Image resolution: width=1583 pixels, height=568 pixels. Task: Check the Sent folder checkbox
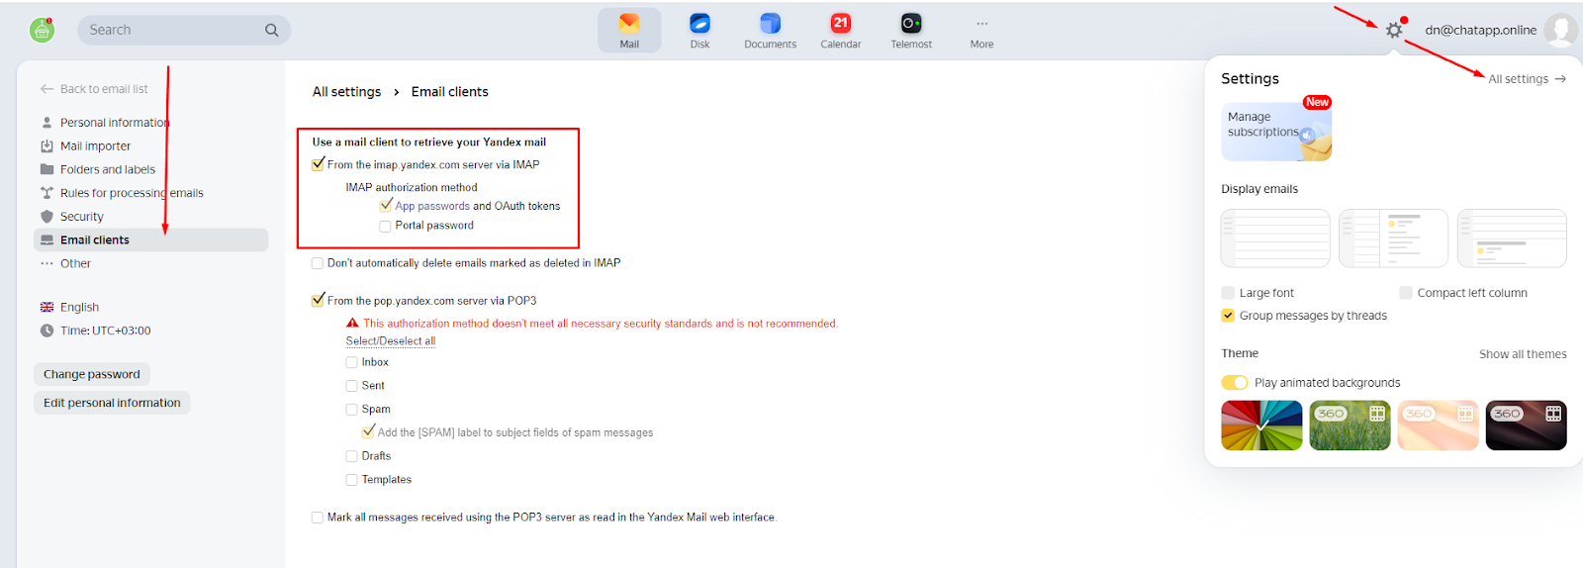(x=351, y=386)
